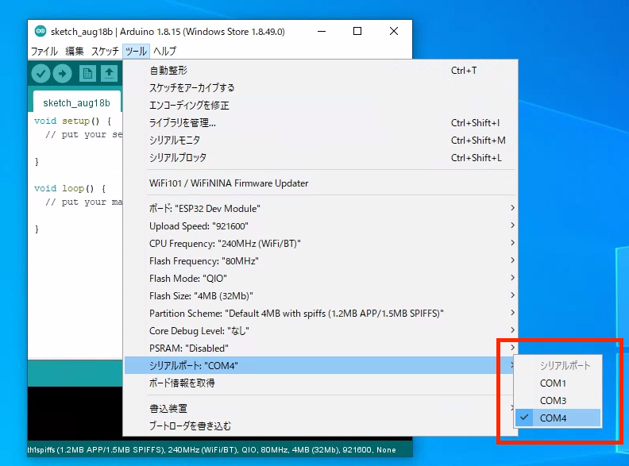The width and height of the screenshot is (629, 466).
Task: Maximize the Arduino window
Action: pos(357,31)
